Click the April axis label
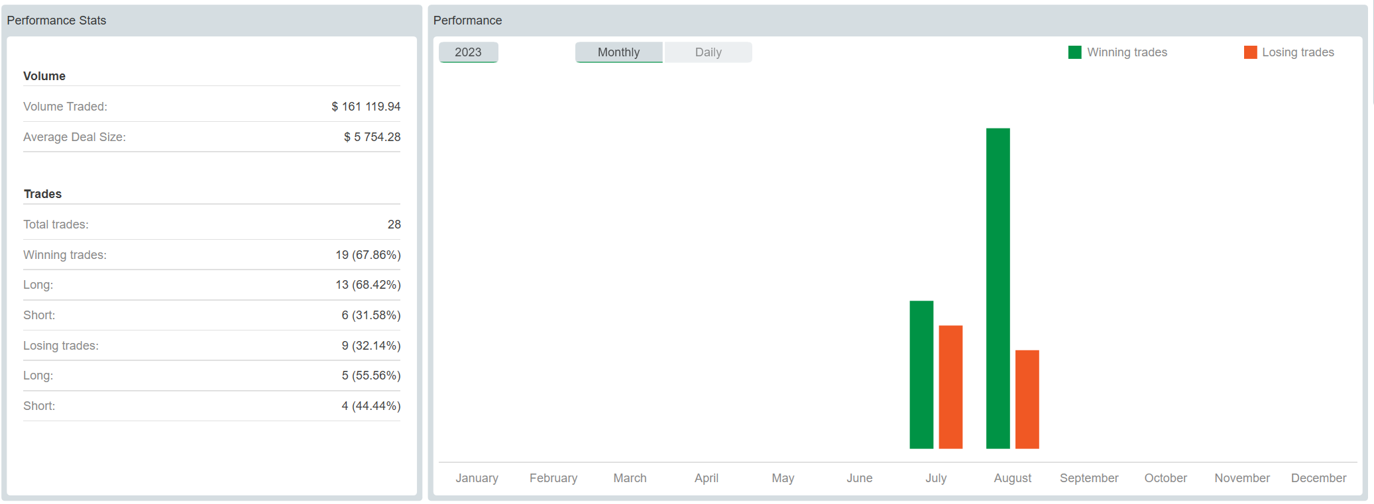Screen dimensions: 1374x504 (707, 478)
